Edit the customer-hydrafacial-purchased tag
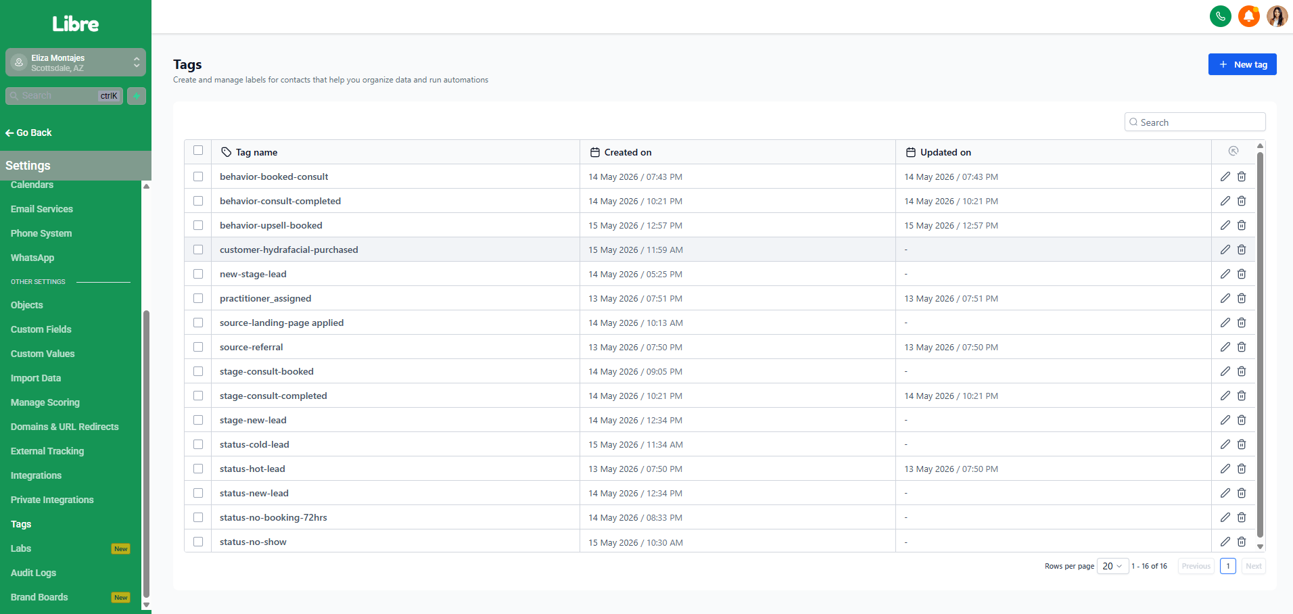 click(x=1225, y=250)
